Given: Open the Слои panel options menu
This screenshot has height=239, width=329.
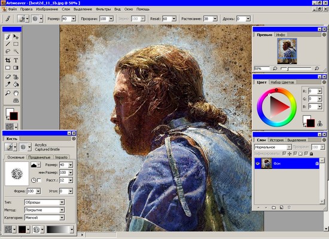Looking at the screenshot, I should pos(324,140).
